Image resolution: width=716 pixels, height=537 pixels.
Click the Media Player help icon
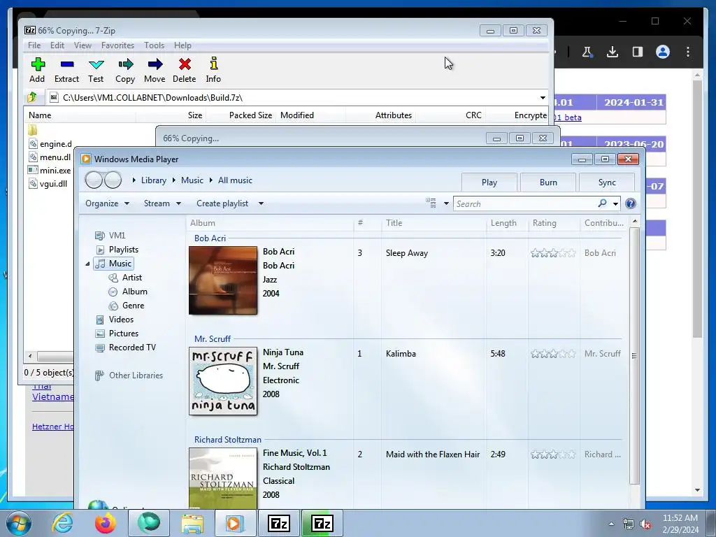[x=631, y=203]
